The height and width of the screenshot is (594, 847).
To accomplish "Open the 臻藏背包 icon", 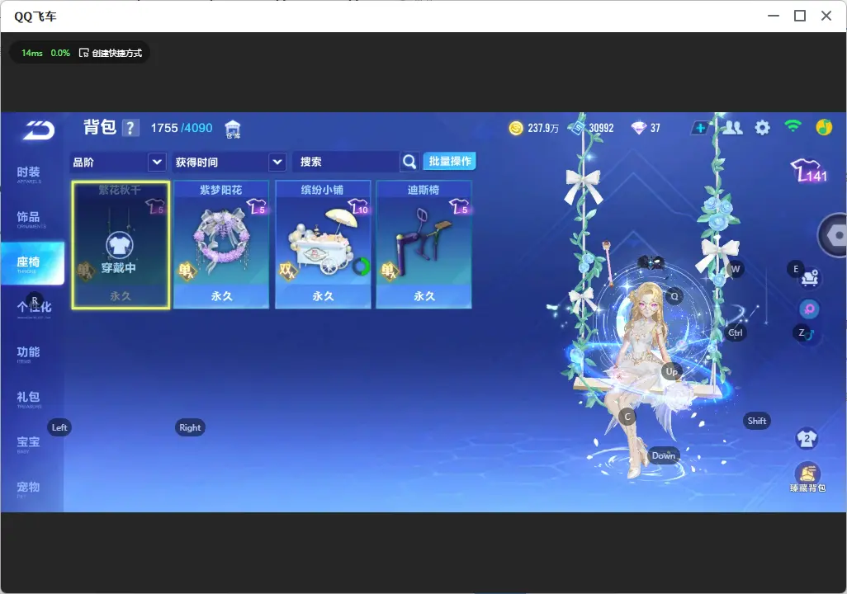I will 807,478.
